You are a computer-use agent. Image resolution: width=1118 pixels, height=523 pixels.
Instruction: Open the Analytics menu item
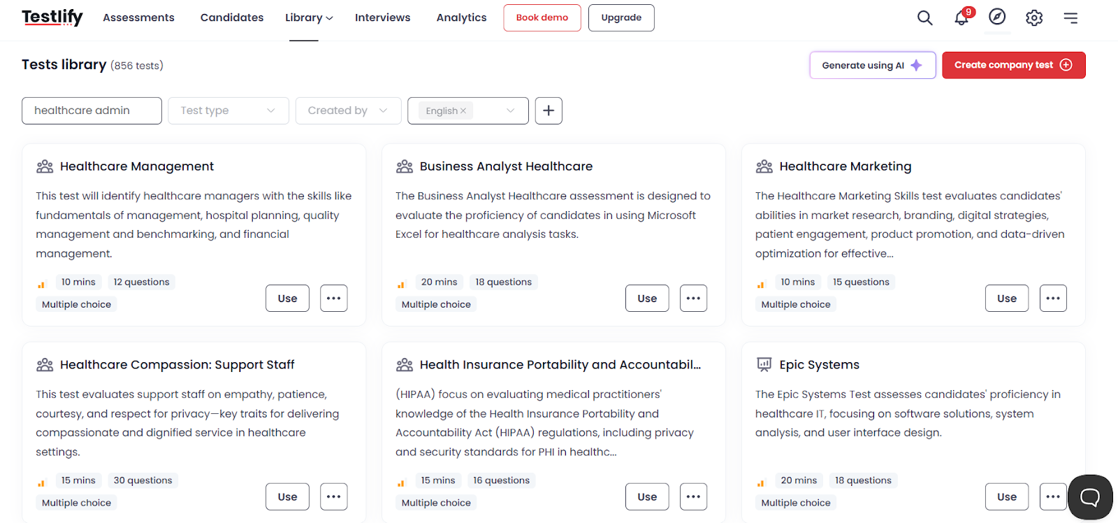click(x=461, y=17)
